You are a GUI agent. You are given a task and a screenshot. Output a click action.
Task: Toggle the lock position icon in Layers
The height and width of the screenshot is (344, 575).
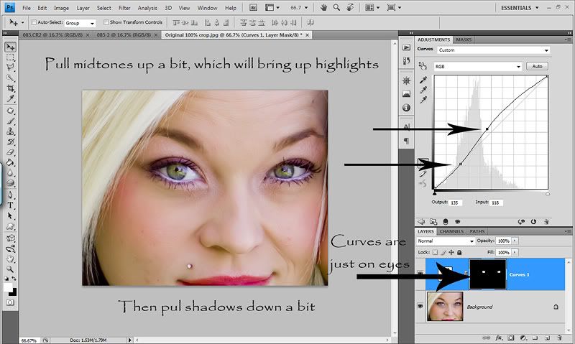[451, 252]
